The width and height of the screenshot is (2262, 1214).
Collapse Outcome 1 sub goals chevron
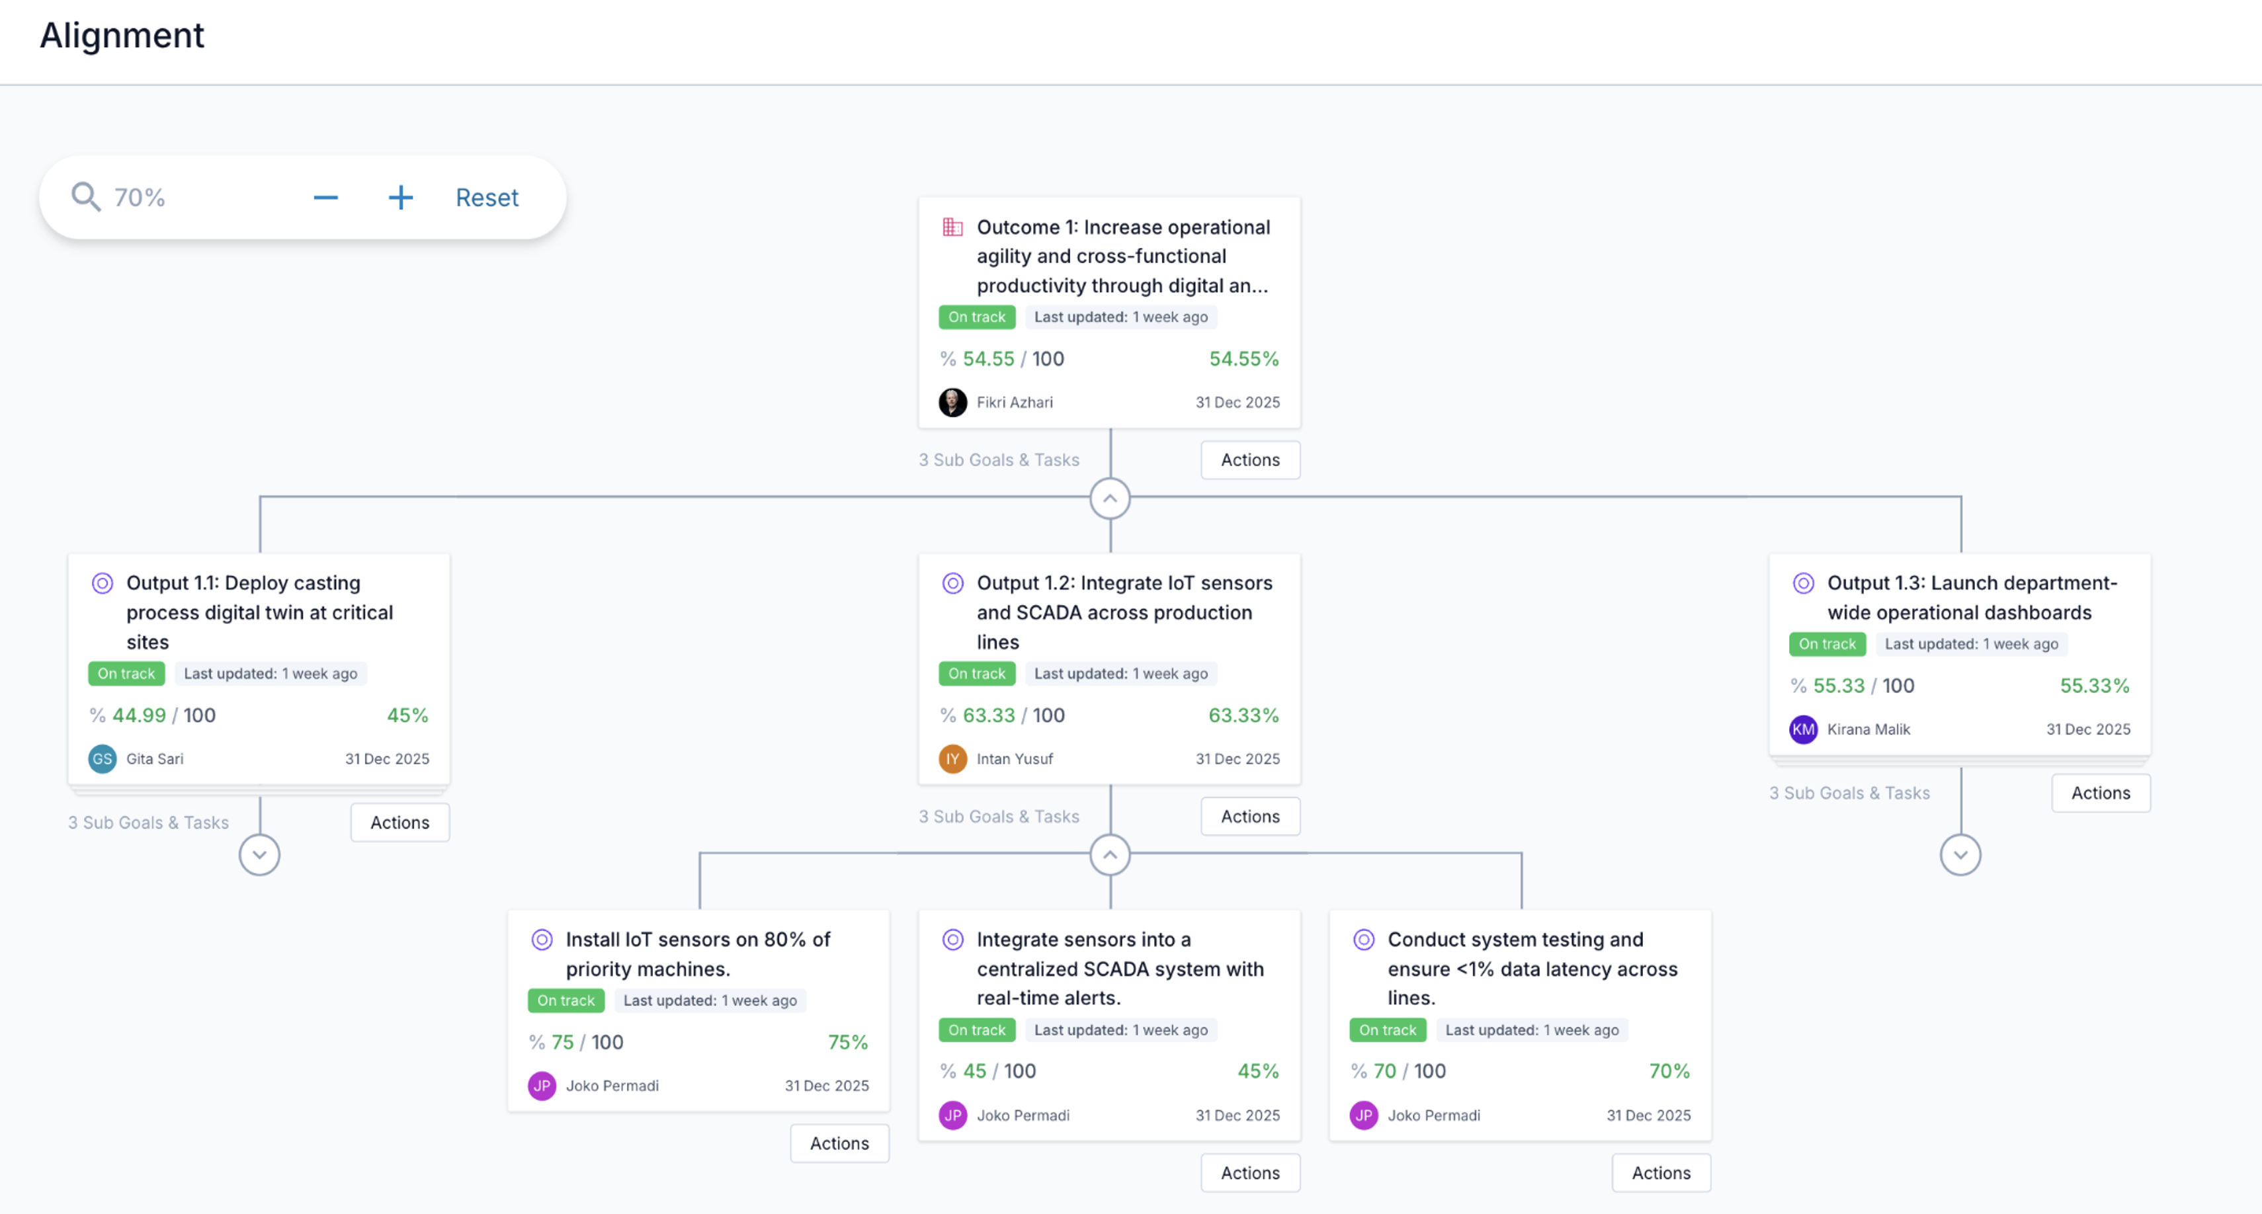(1110, 499)
